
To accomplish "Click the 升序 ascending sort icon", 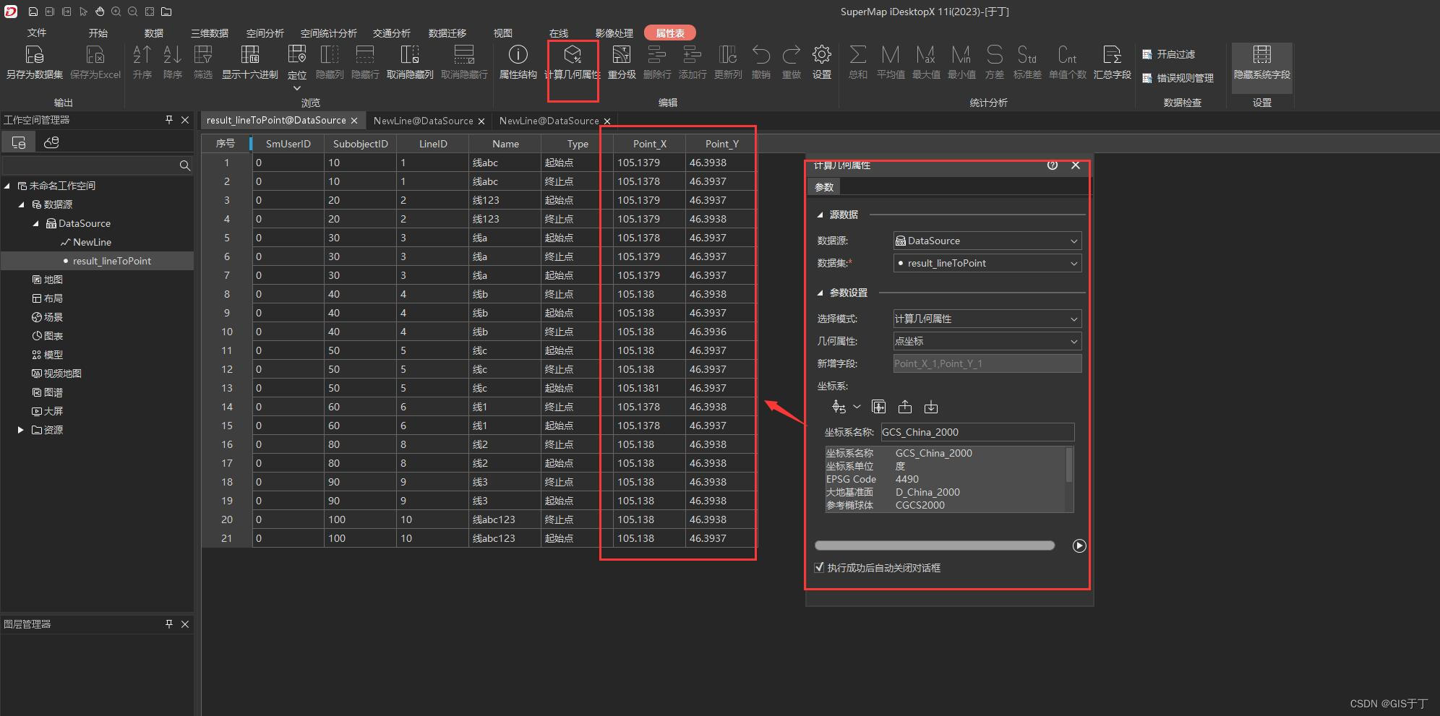I will (x=142, y=55).
